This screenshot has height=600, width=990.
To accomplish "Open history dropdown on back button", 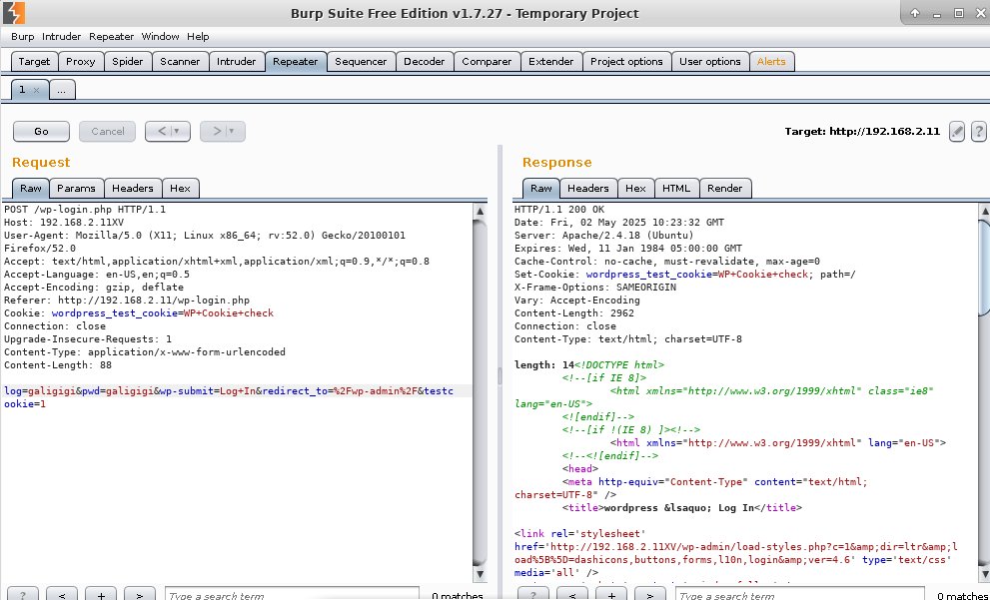I will click(x=177, y=131).
